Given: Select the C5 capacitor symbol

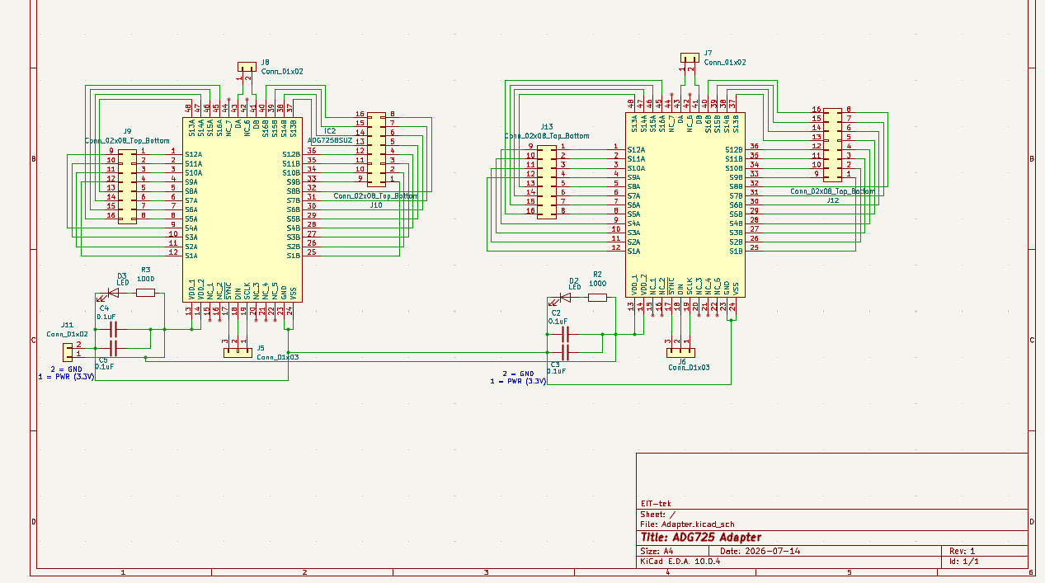Looking at the screenshot, I should pos(114,348).
